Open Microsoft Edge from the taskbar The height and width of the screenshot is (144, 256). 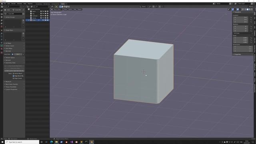point(52,142)
